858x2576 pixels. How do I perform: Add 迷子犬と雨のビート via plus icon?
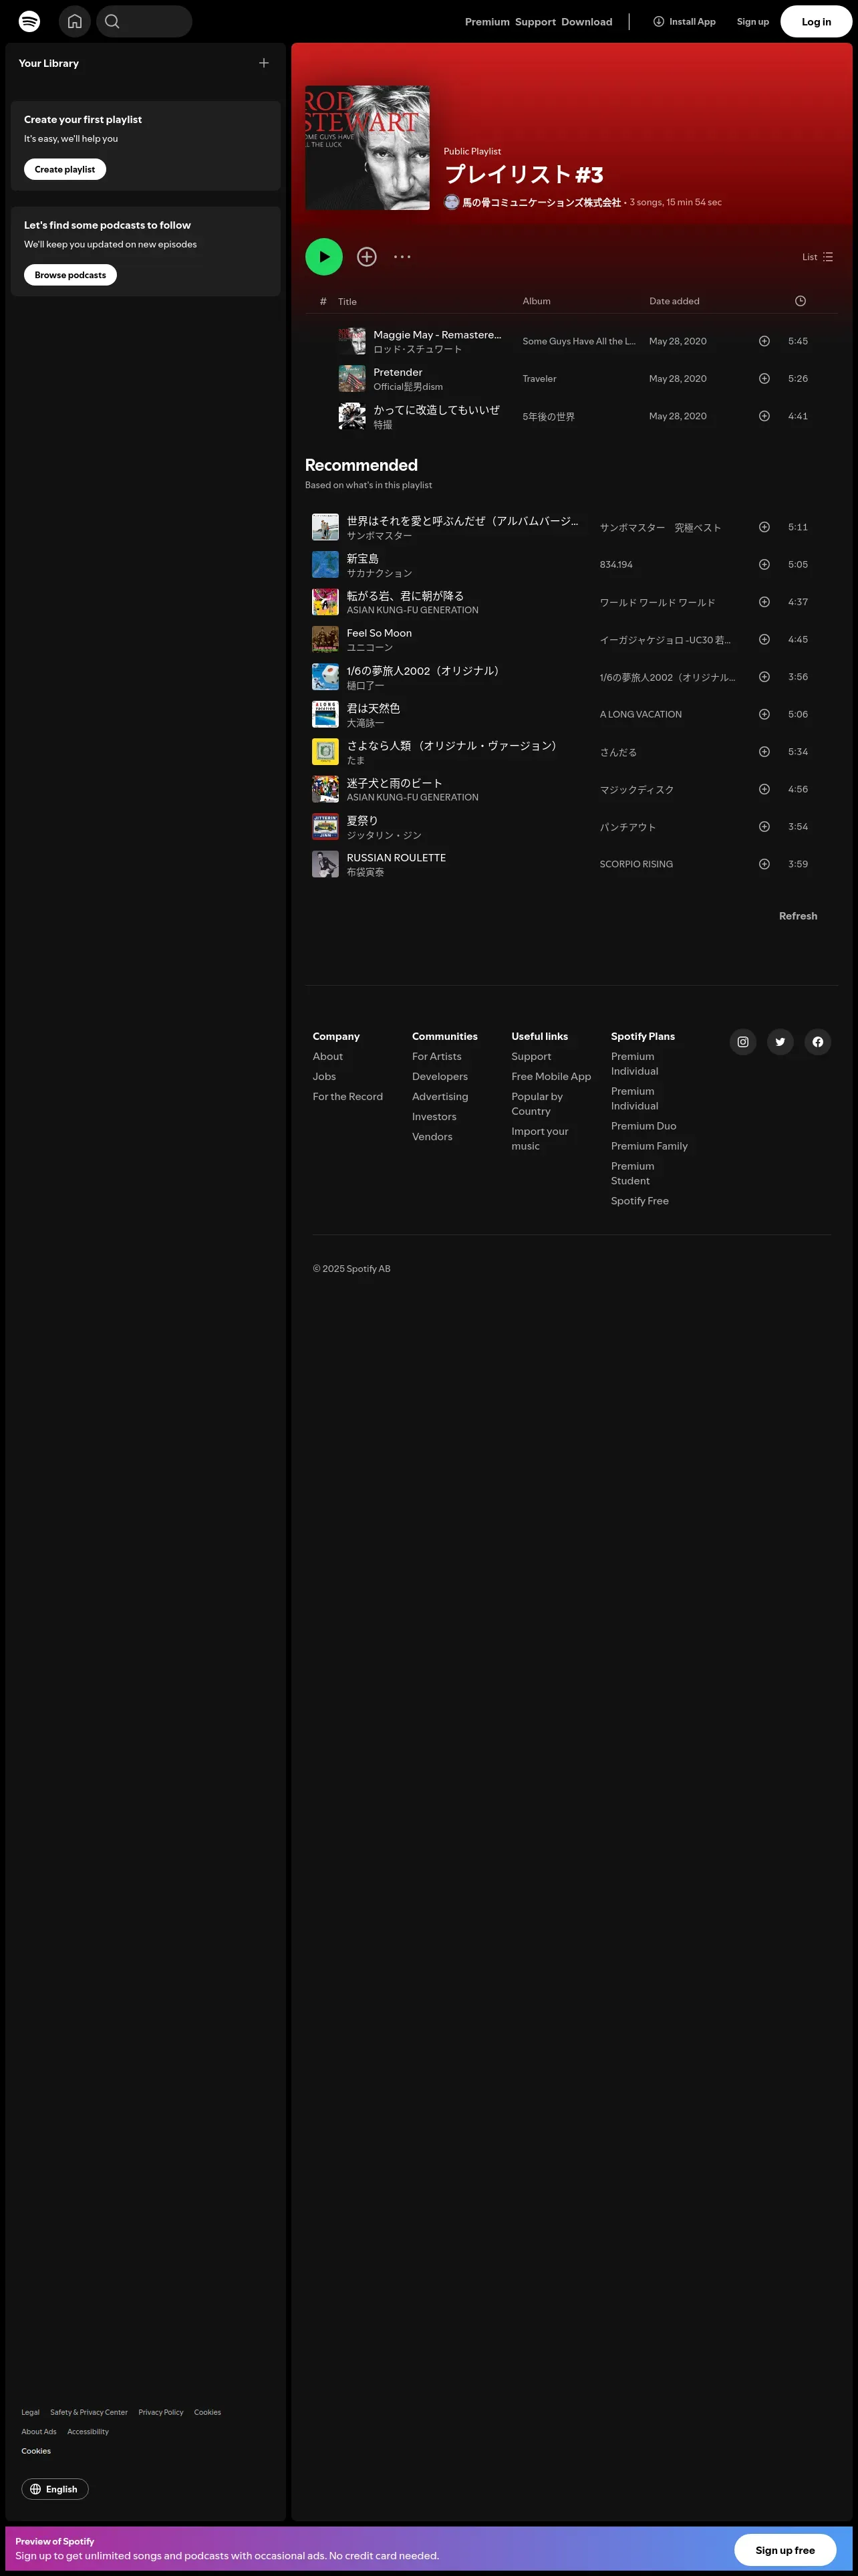coord(764,789)
